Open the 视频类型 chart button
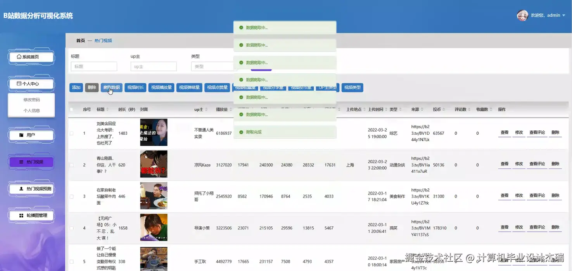Viewport: 572px width, 271px height. [352, 88]
